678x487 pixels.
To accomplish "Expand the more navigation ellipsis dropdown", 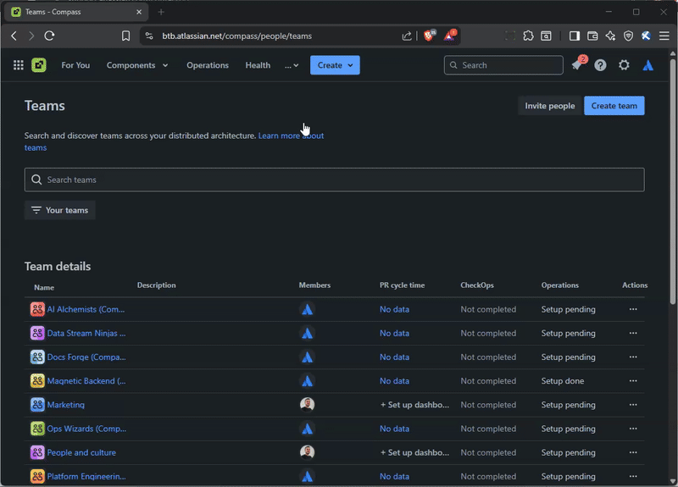I will (x=292, y=65).
